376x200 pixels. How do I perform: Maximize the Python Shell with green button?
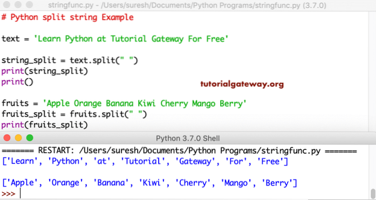coord(30,137)
